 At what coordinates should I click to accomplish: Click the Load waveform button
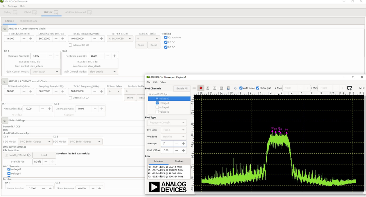[44, 155]
